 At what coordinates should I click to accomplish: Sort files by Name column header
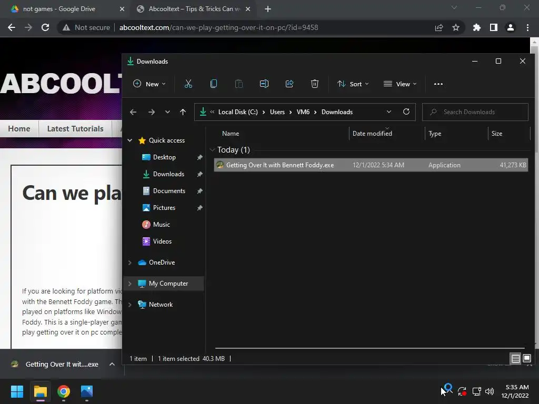(x=231, y=134)
